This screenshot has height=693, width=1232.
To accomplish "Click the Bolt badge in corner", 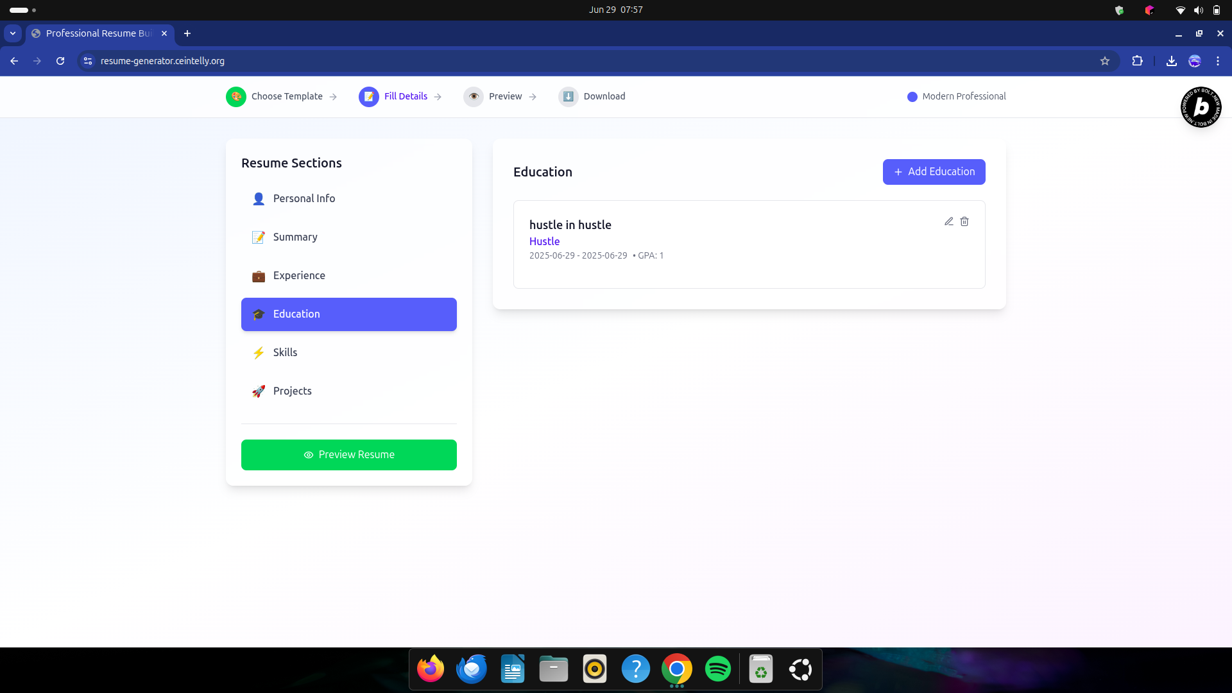I will tap(1201, 107).
